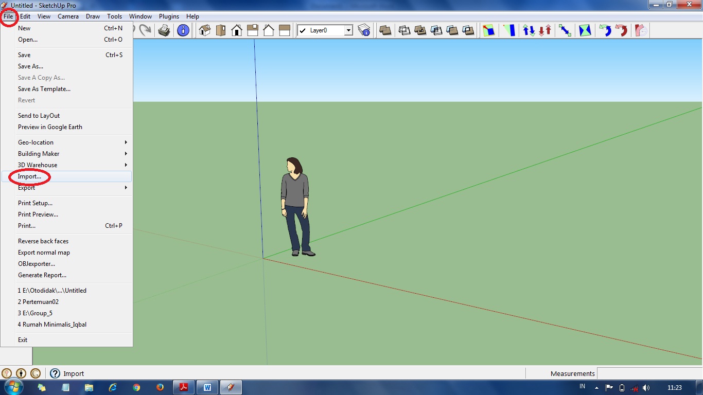The height and width of the screenshot is (395, 703).
Task: Open the Plugins menu
Action: click(169, 16)
